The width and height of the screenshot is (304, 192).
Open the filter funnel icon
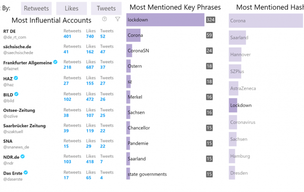pos(118,19)
